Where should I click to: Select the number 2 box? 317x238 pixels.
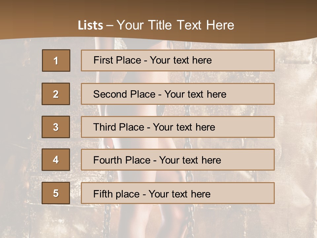(x=56, y=94)
